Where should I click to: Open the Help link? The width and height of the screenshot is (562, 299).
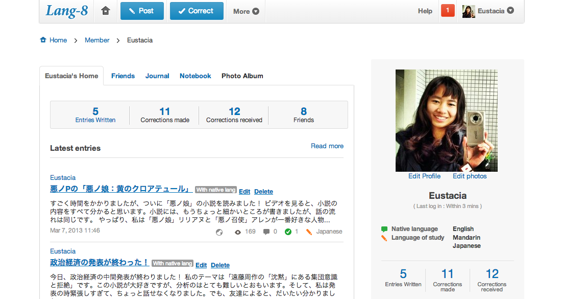point(425,11)
